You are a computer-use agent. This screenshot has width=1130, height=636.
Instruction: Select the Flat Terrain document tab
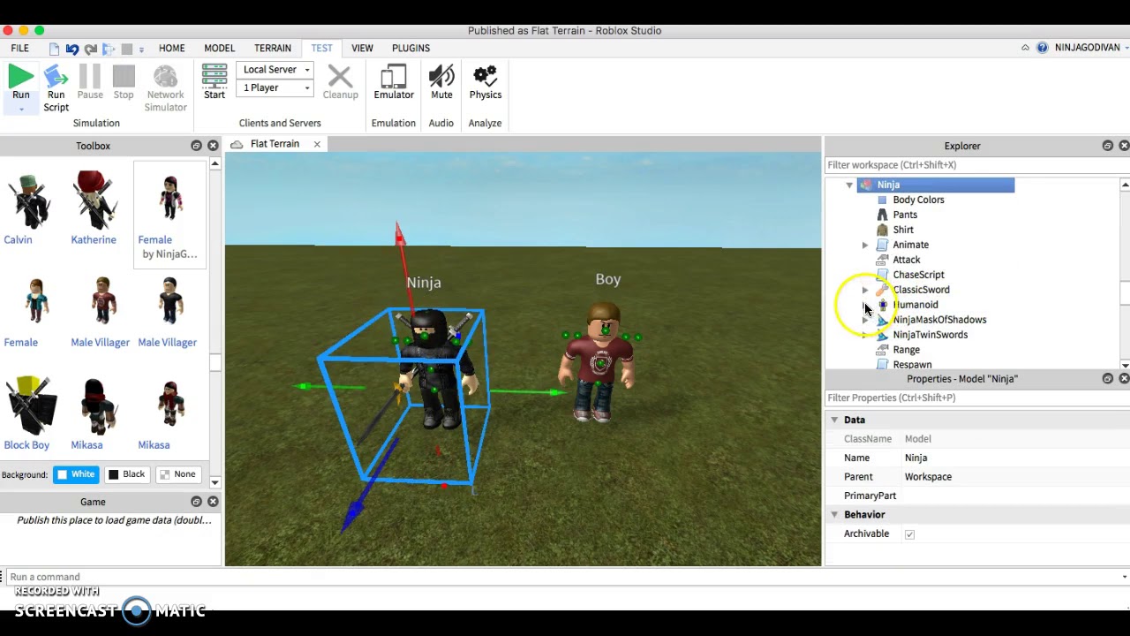[275, 144]
